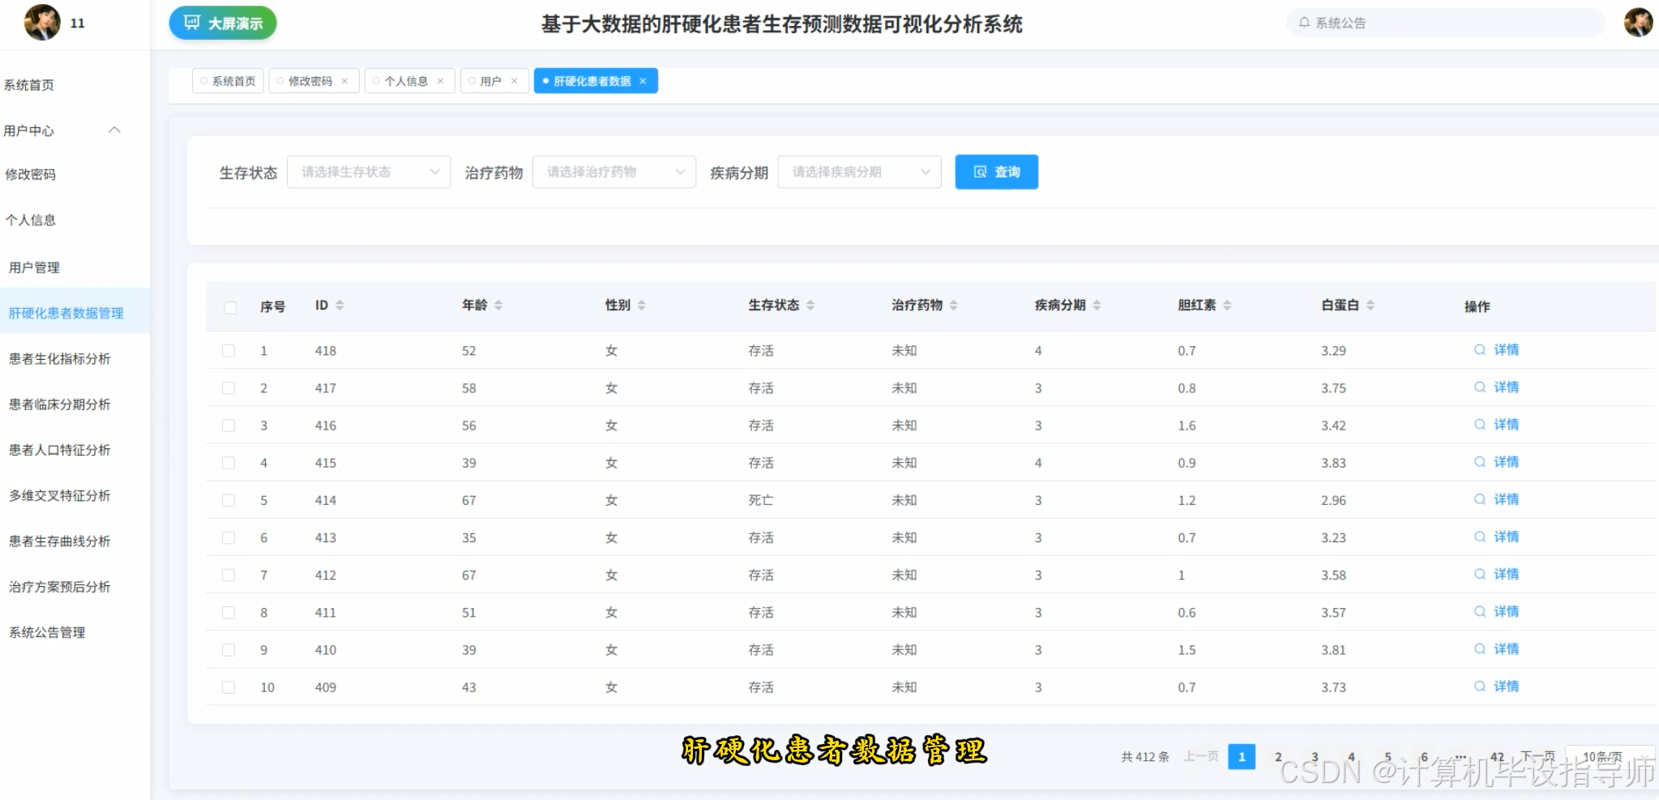The image size is (1659, 800).
Task: Check the select-all checkbox in table header
Action: [230, 307]
